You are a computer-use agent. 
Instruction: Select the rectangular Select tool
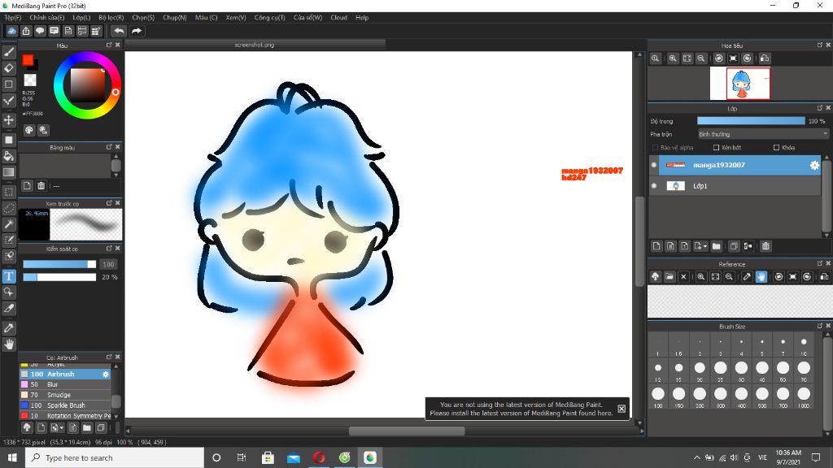click(x=9, y=192)
